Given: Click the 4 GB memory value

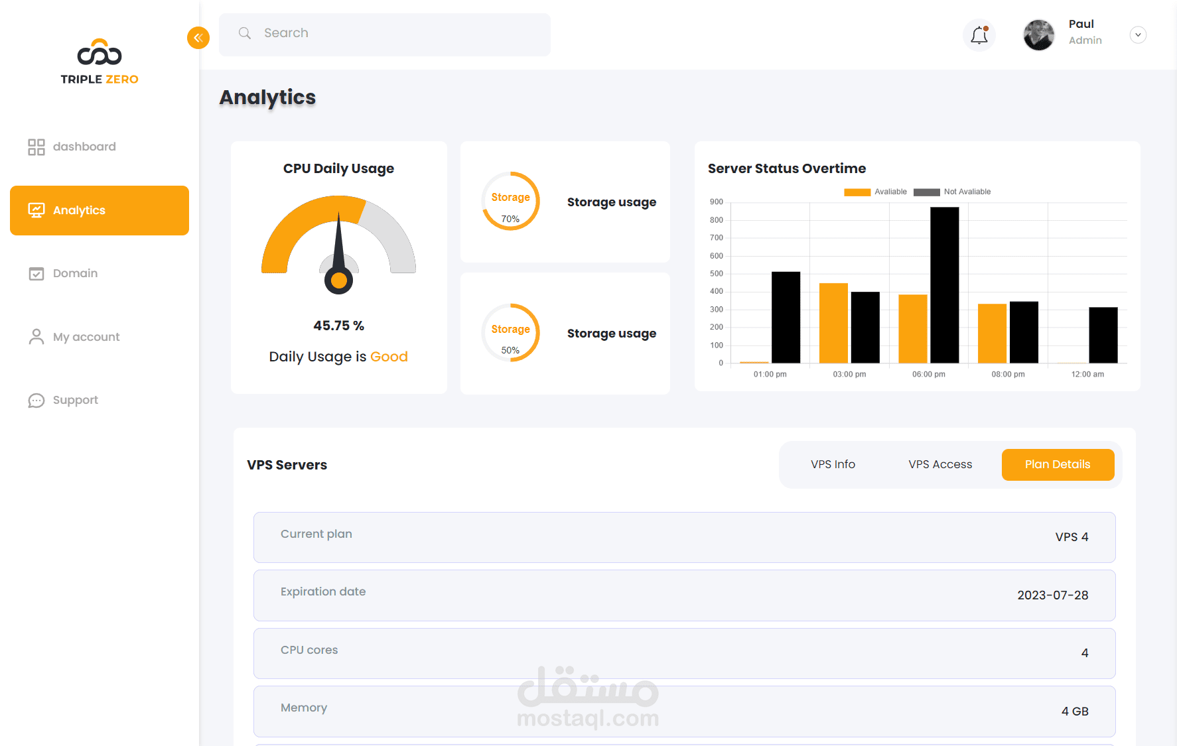Looking at the screenshot, I should (1075, 712).
